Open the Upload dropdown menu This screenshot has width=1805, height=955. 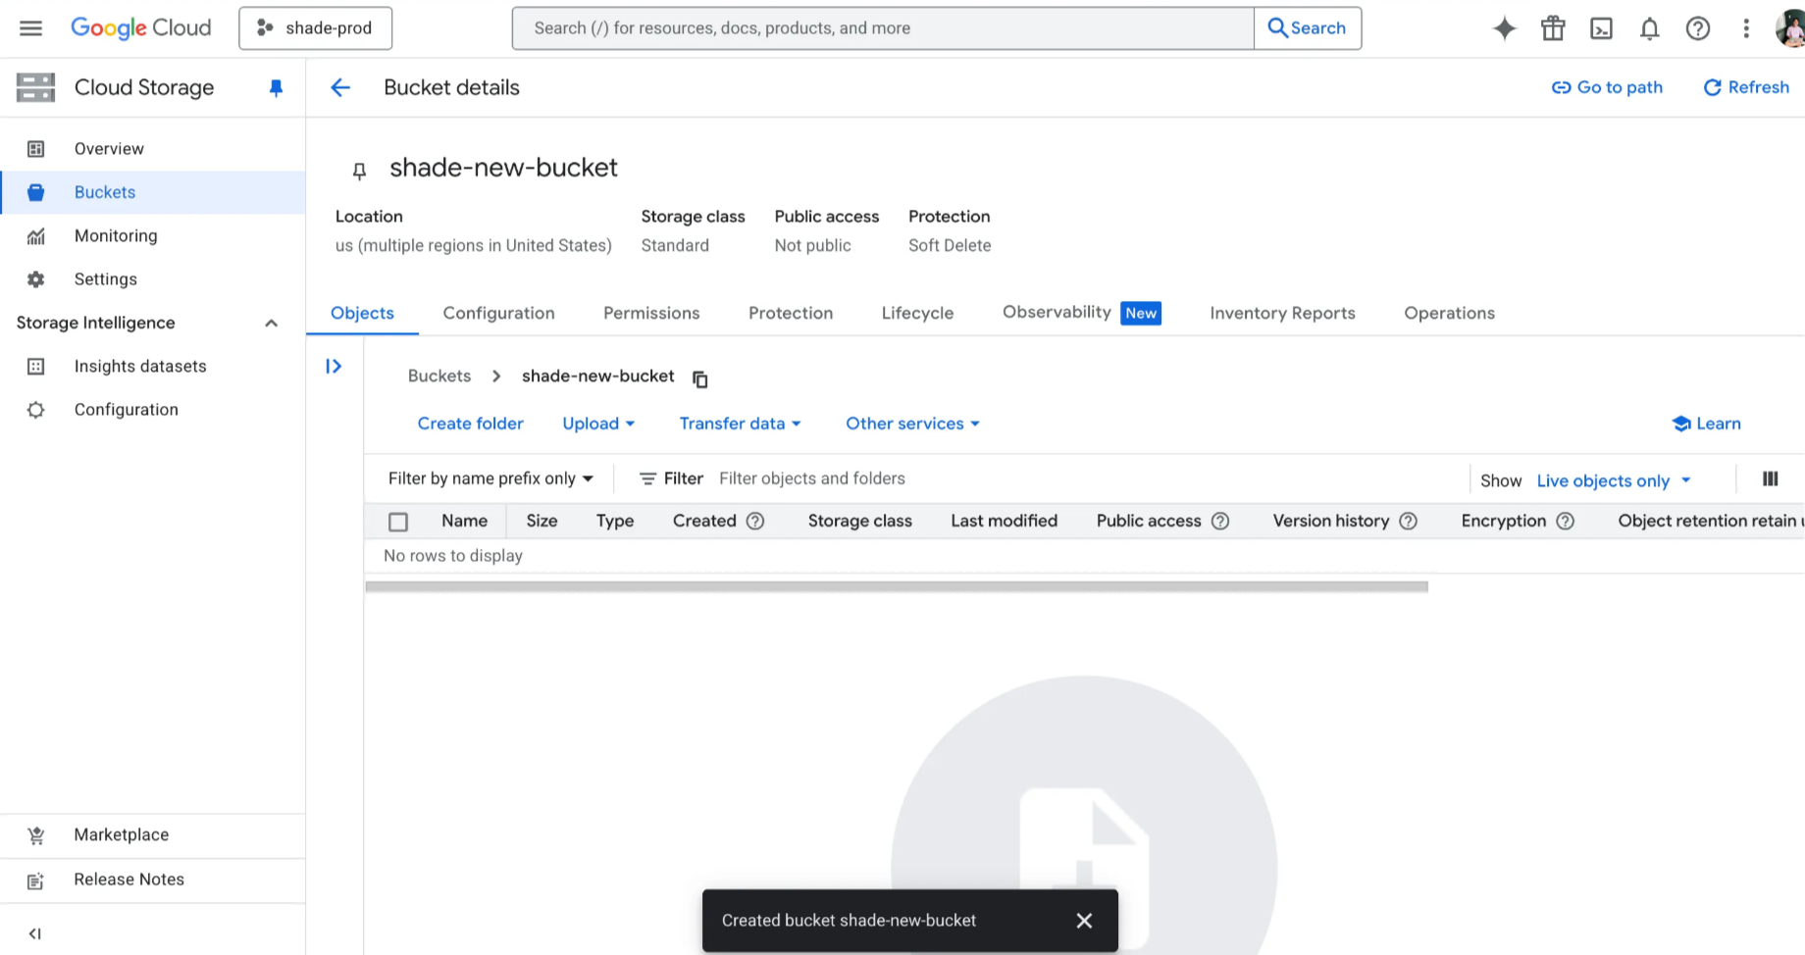(598, 424)
